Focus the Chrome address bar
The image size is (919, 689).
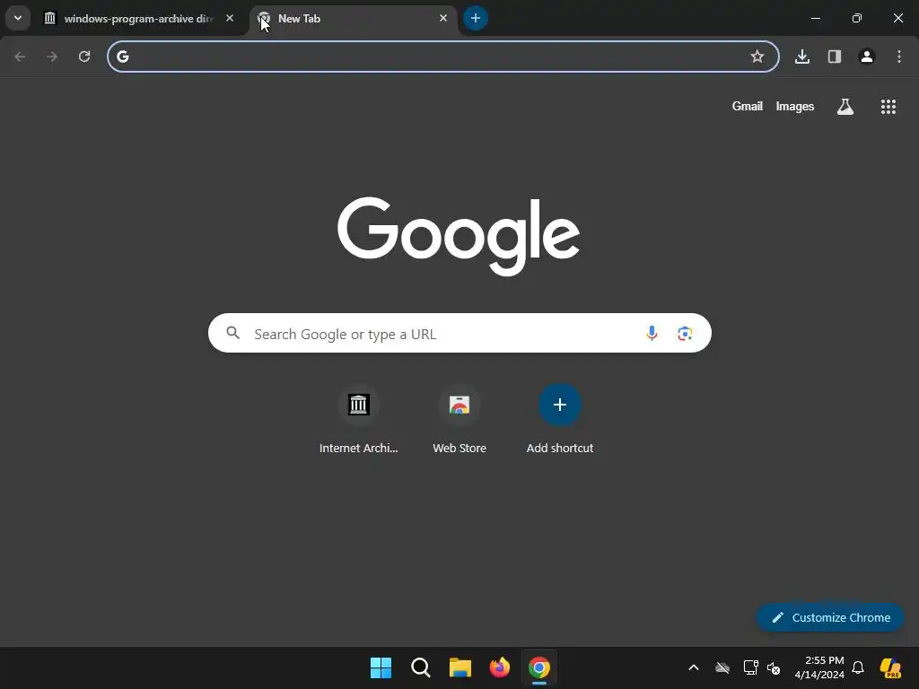[x=443, y=57]
